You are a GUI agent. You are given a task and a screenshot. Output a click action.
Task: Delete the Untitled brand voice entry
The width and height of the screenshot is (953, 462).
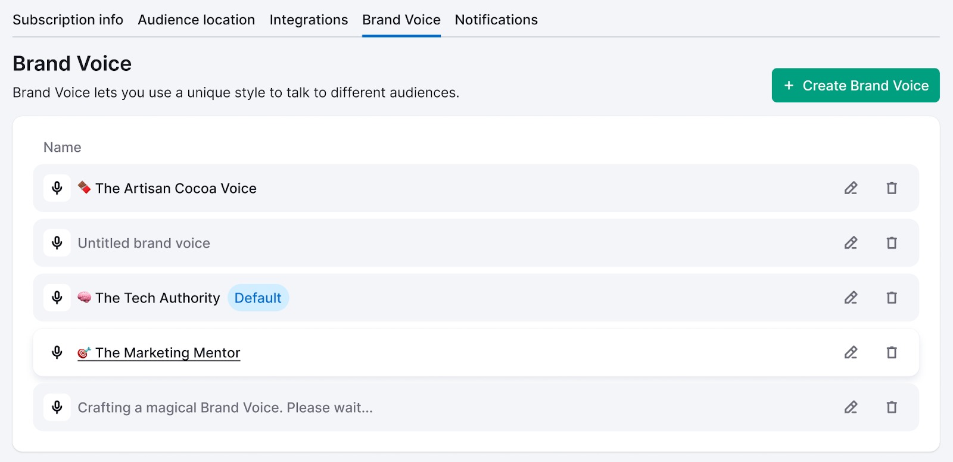click(891, 243)
